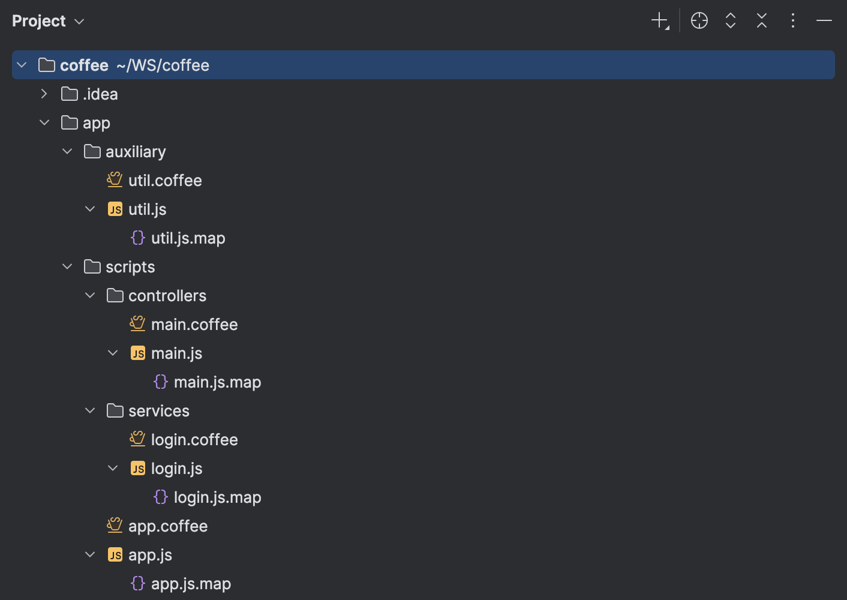The image size is (847, 600).
Task: Click the CoffeeScript cup icon next to app.coffee
Action: coord(115,525)
